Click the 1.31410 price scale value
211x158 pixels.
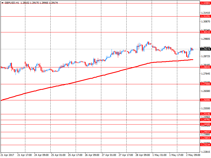206,13
